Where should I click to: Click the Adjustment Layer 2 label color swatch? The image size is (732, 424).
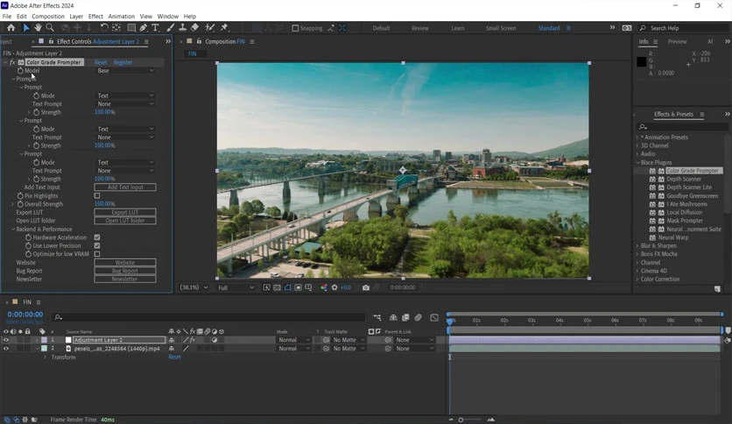[x=44, y=340]
